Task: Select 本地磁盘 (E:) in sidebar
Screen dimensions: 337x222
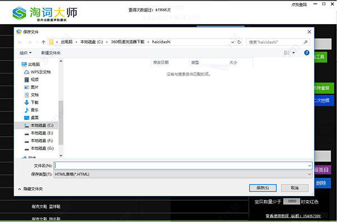Action: click(x=39, y=133)
